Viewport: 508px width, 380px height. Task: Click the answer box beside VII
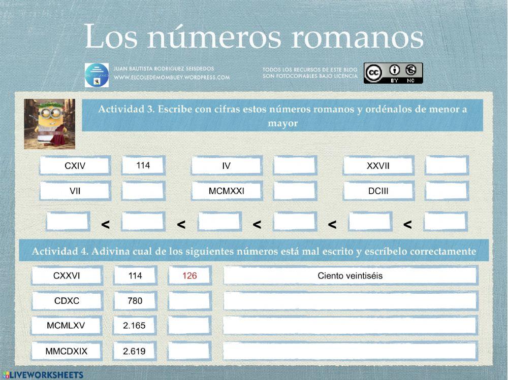click(x=142, y=190)
